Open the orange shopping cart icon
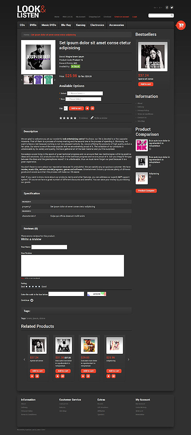The image size is (191, 435). 181,25
